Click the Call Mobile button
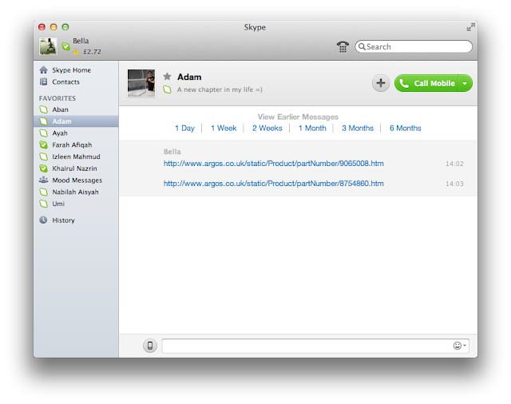Viewport: 511px width, 404px height. coord(426,83)
